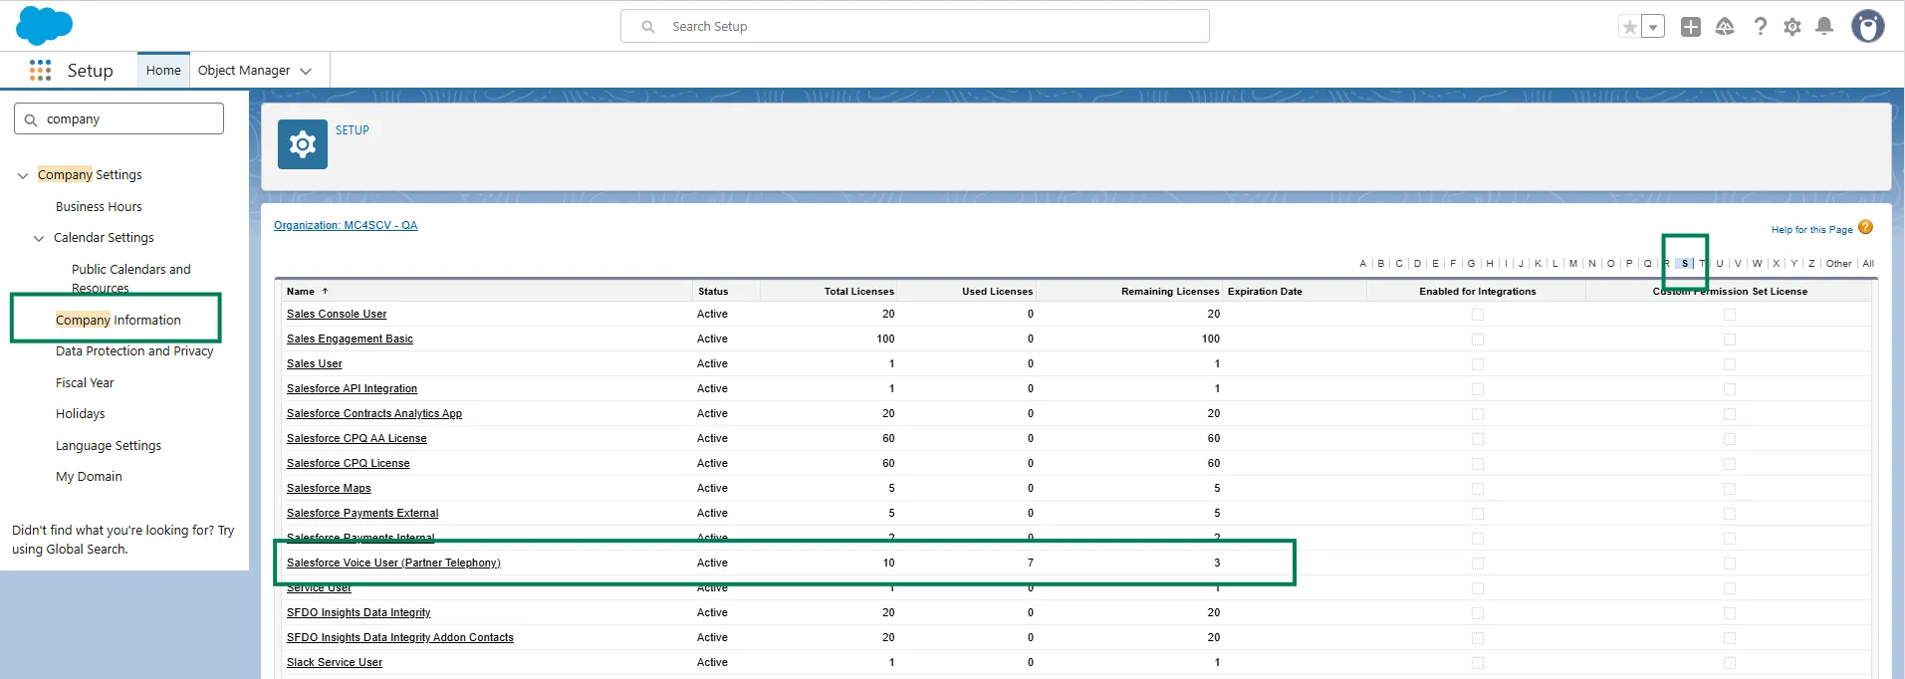Viewport: 1905px width, 679px height.
Task: Open the Slack Service User license
Action: pyautogui.click(x=335, y=663)
